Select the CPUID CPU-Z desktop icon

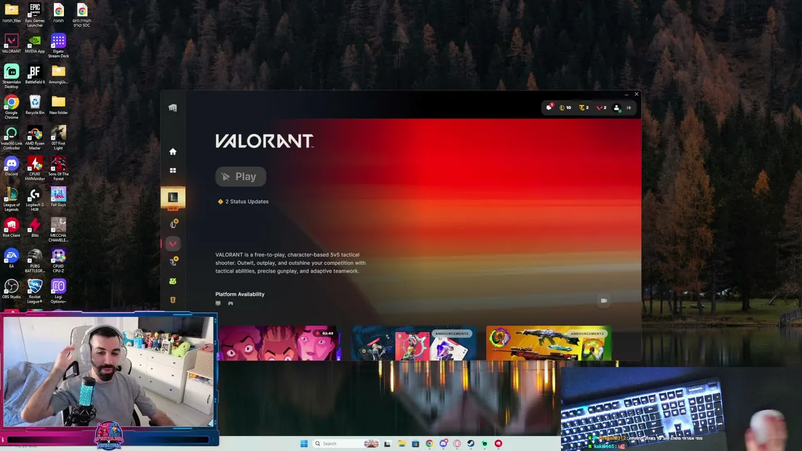click(58, 261)
